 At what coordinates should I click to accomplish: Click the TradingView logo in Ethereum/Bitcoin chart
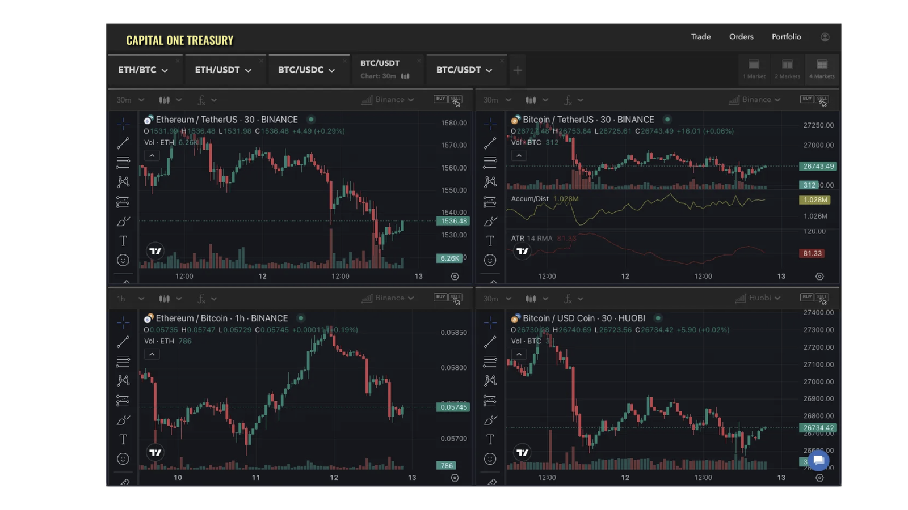pos(155,452)
